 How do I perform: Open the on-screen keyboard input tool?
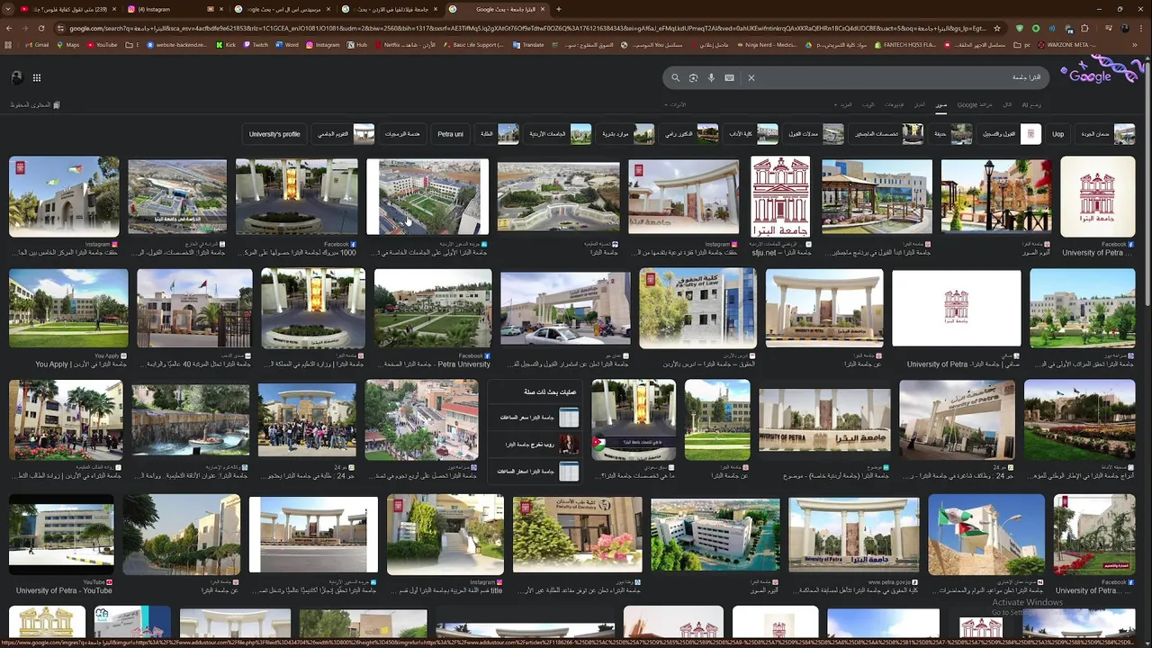729,78
